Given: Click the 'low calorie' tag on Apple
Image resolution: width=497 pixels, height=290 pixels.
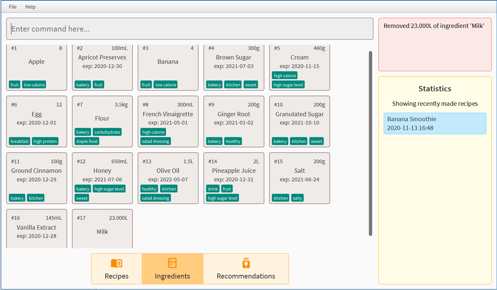Looking at the screenshot, I should click(x=34, y=85).
